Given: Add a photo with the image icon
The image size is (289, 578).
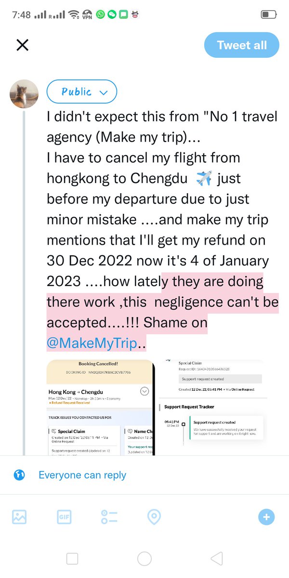Looking at the screenshot, I should point(19,517).
